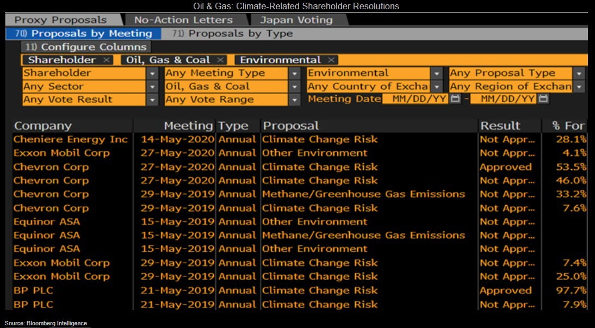Click the 7.4% vote value
This screenshot has width=595, height=328.
[x=574, y=263]
